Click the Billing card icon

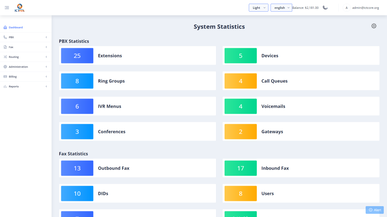coord(5,76)
